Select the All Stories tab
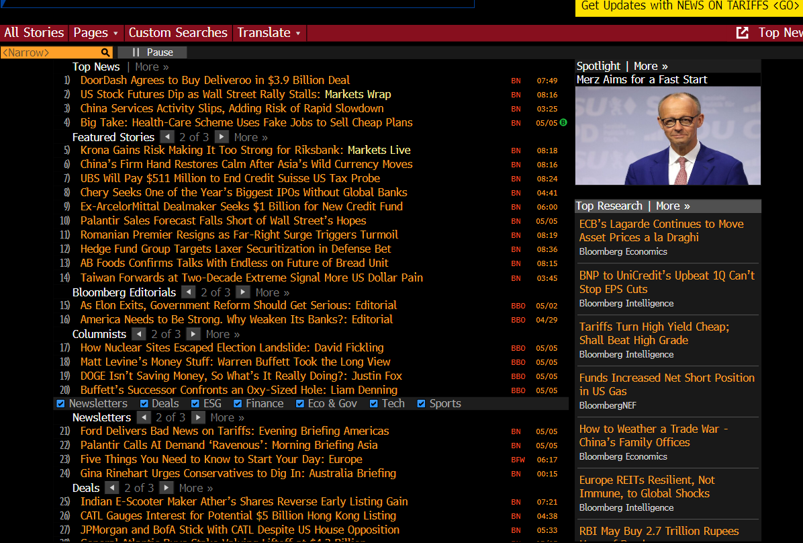The width and height of the screenshot is (803, 543). (34, 33)
